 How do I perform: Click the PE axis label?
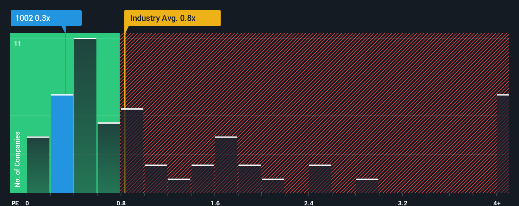coord(15,203)
